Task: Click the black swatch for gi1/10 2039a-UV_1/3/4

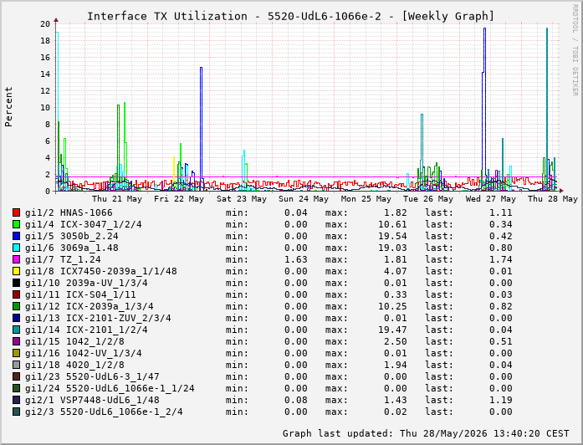Action: [16, 283]
